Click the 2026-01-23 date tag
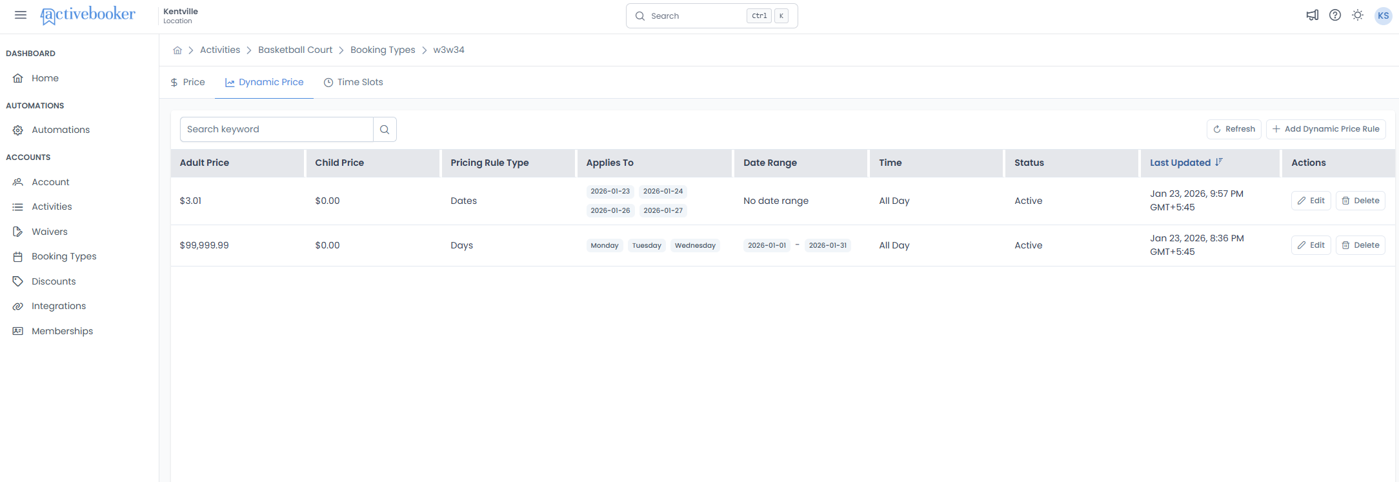The image size is (1399, 482). [610, 191]
